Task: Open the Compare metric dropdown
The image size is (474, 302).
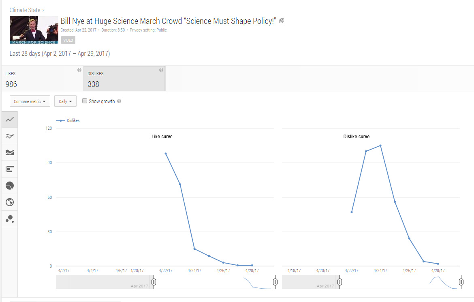Action: [30, 101]
